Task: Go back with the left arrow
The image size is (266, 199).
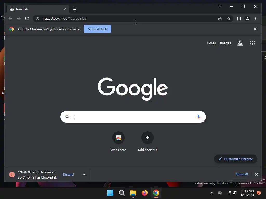Action: pyautogui.click(x=10, y=18)
